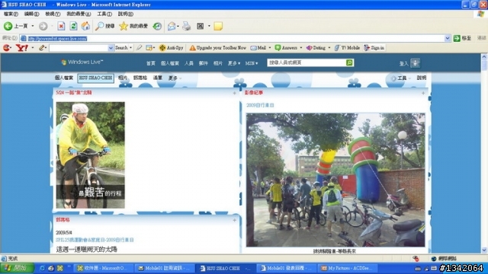Expand the Mail button dropdown arrow
The height and width of the screenshot is (274, 488).
pos(269,48)
